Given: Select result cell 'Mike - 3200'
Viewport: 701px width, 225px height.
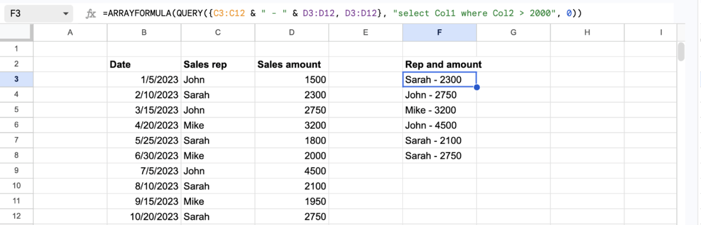Looking at the screenshot, I should coord(440,110).
